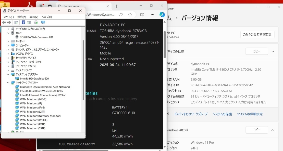Copy Windows specifications with コピー button
The width and height of the screenshot is (283, 151).
point(257,130)
